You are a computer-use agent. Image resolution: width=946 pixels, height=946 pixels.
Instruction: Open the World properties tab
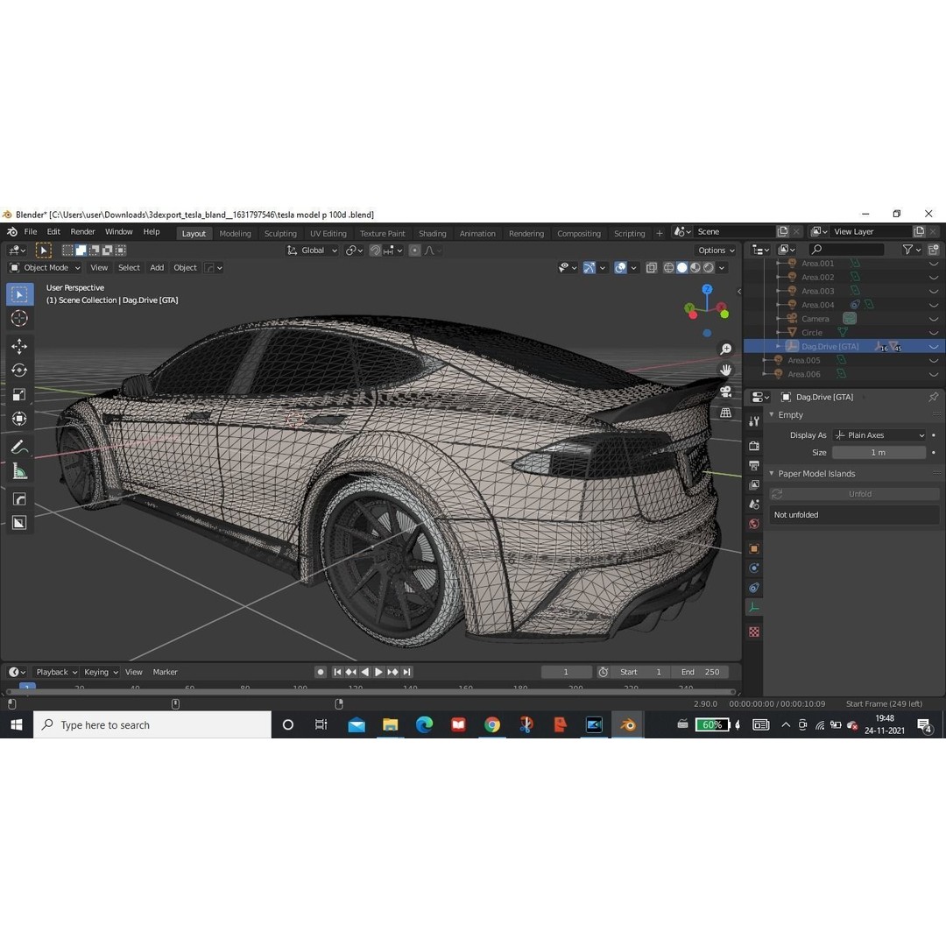tap(754, 524)
